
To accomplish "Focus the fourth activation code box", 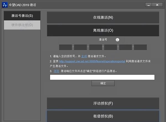I will click(x=110, y=47).
